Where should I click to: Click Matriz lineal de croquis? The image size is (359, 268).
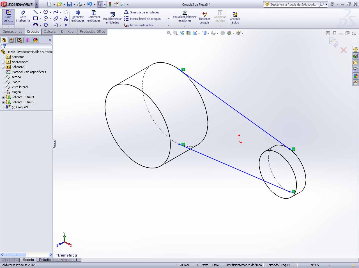click(142, 19)
